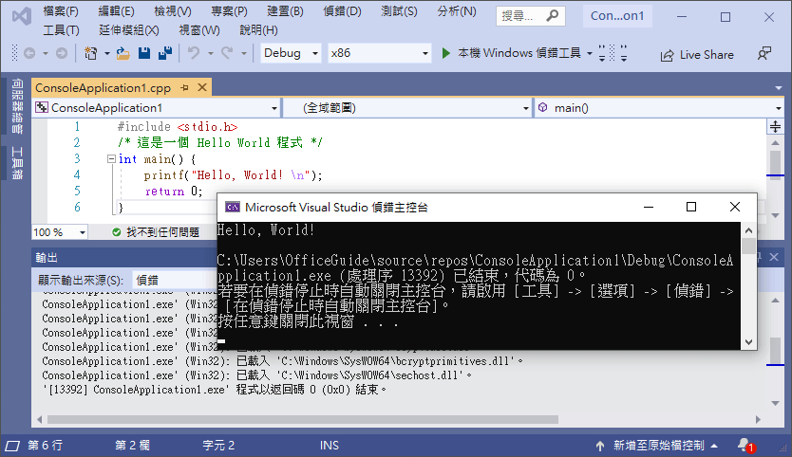The height and width of the screenshot is (457, 792).
Task: Navigate forward with the forward arrow icon
Action: 62,53
